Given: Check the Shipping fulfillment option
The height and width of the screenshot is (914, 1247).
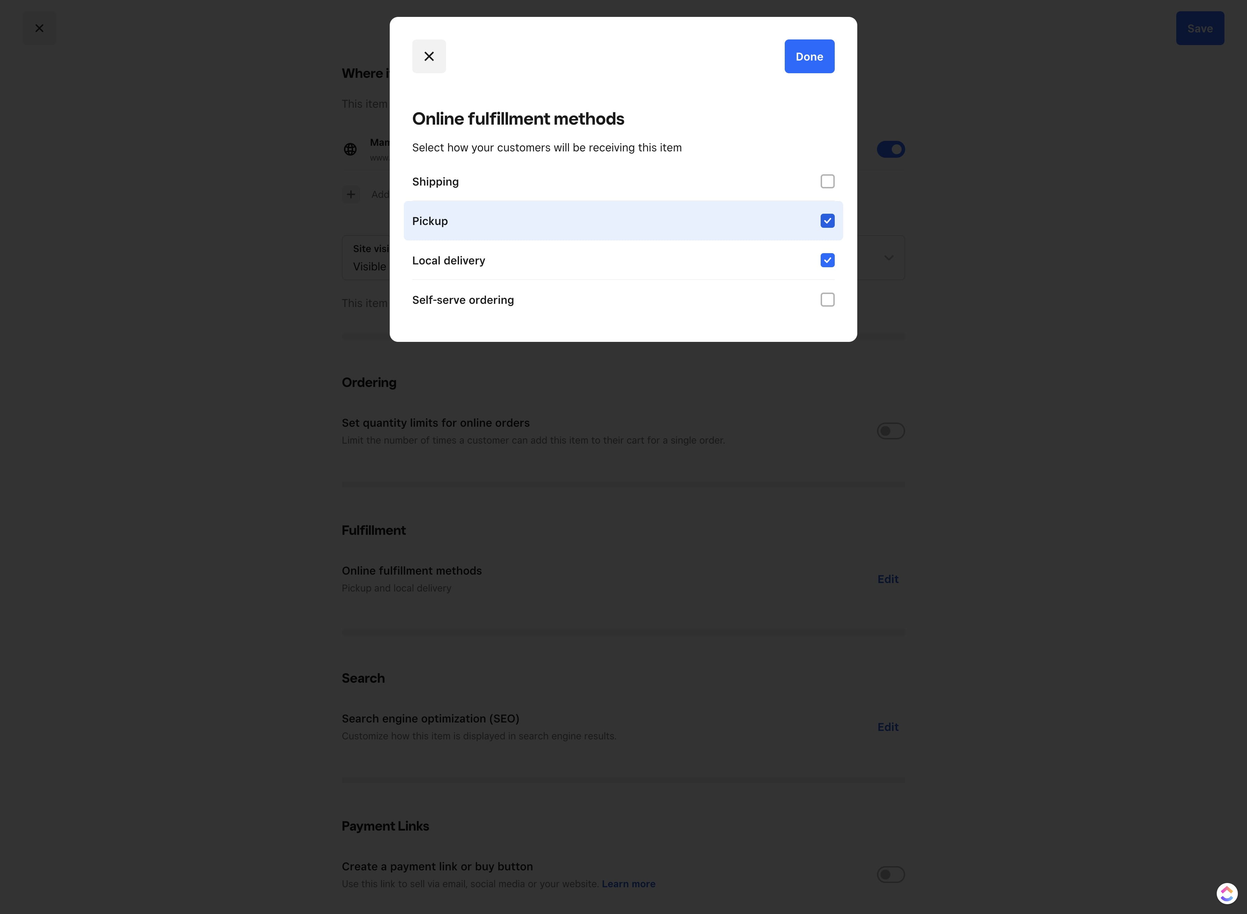Looking at the screenshot, I should (827, 181).
